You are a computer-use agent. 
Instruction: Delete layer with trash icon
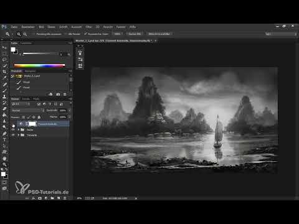tap(65, 198)
